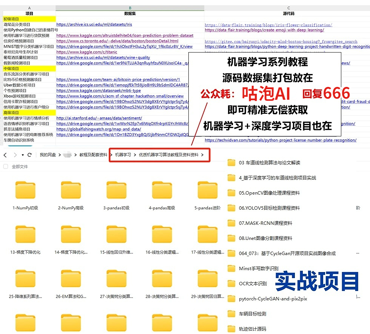Open the create-emoji-with-deep-learning link
Image resolution: width=370 pixels, height=334 pixels.
(x=264, y=30)
